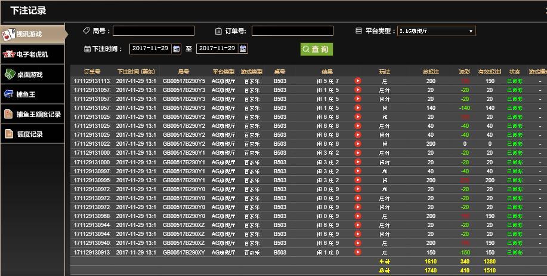
Task: Open the start date calendar picker icon
Action: point(177,49)
